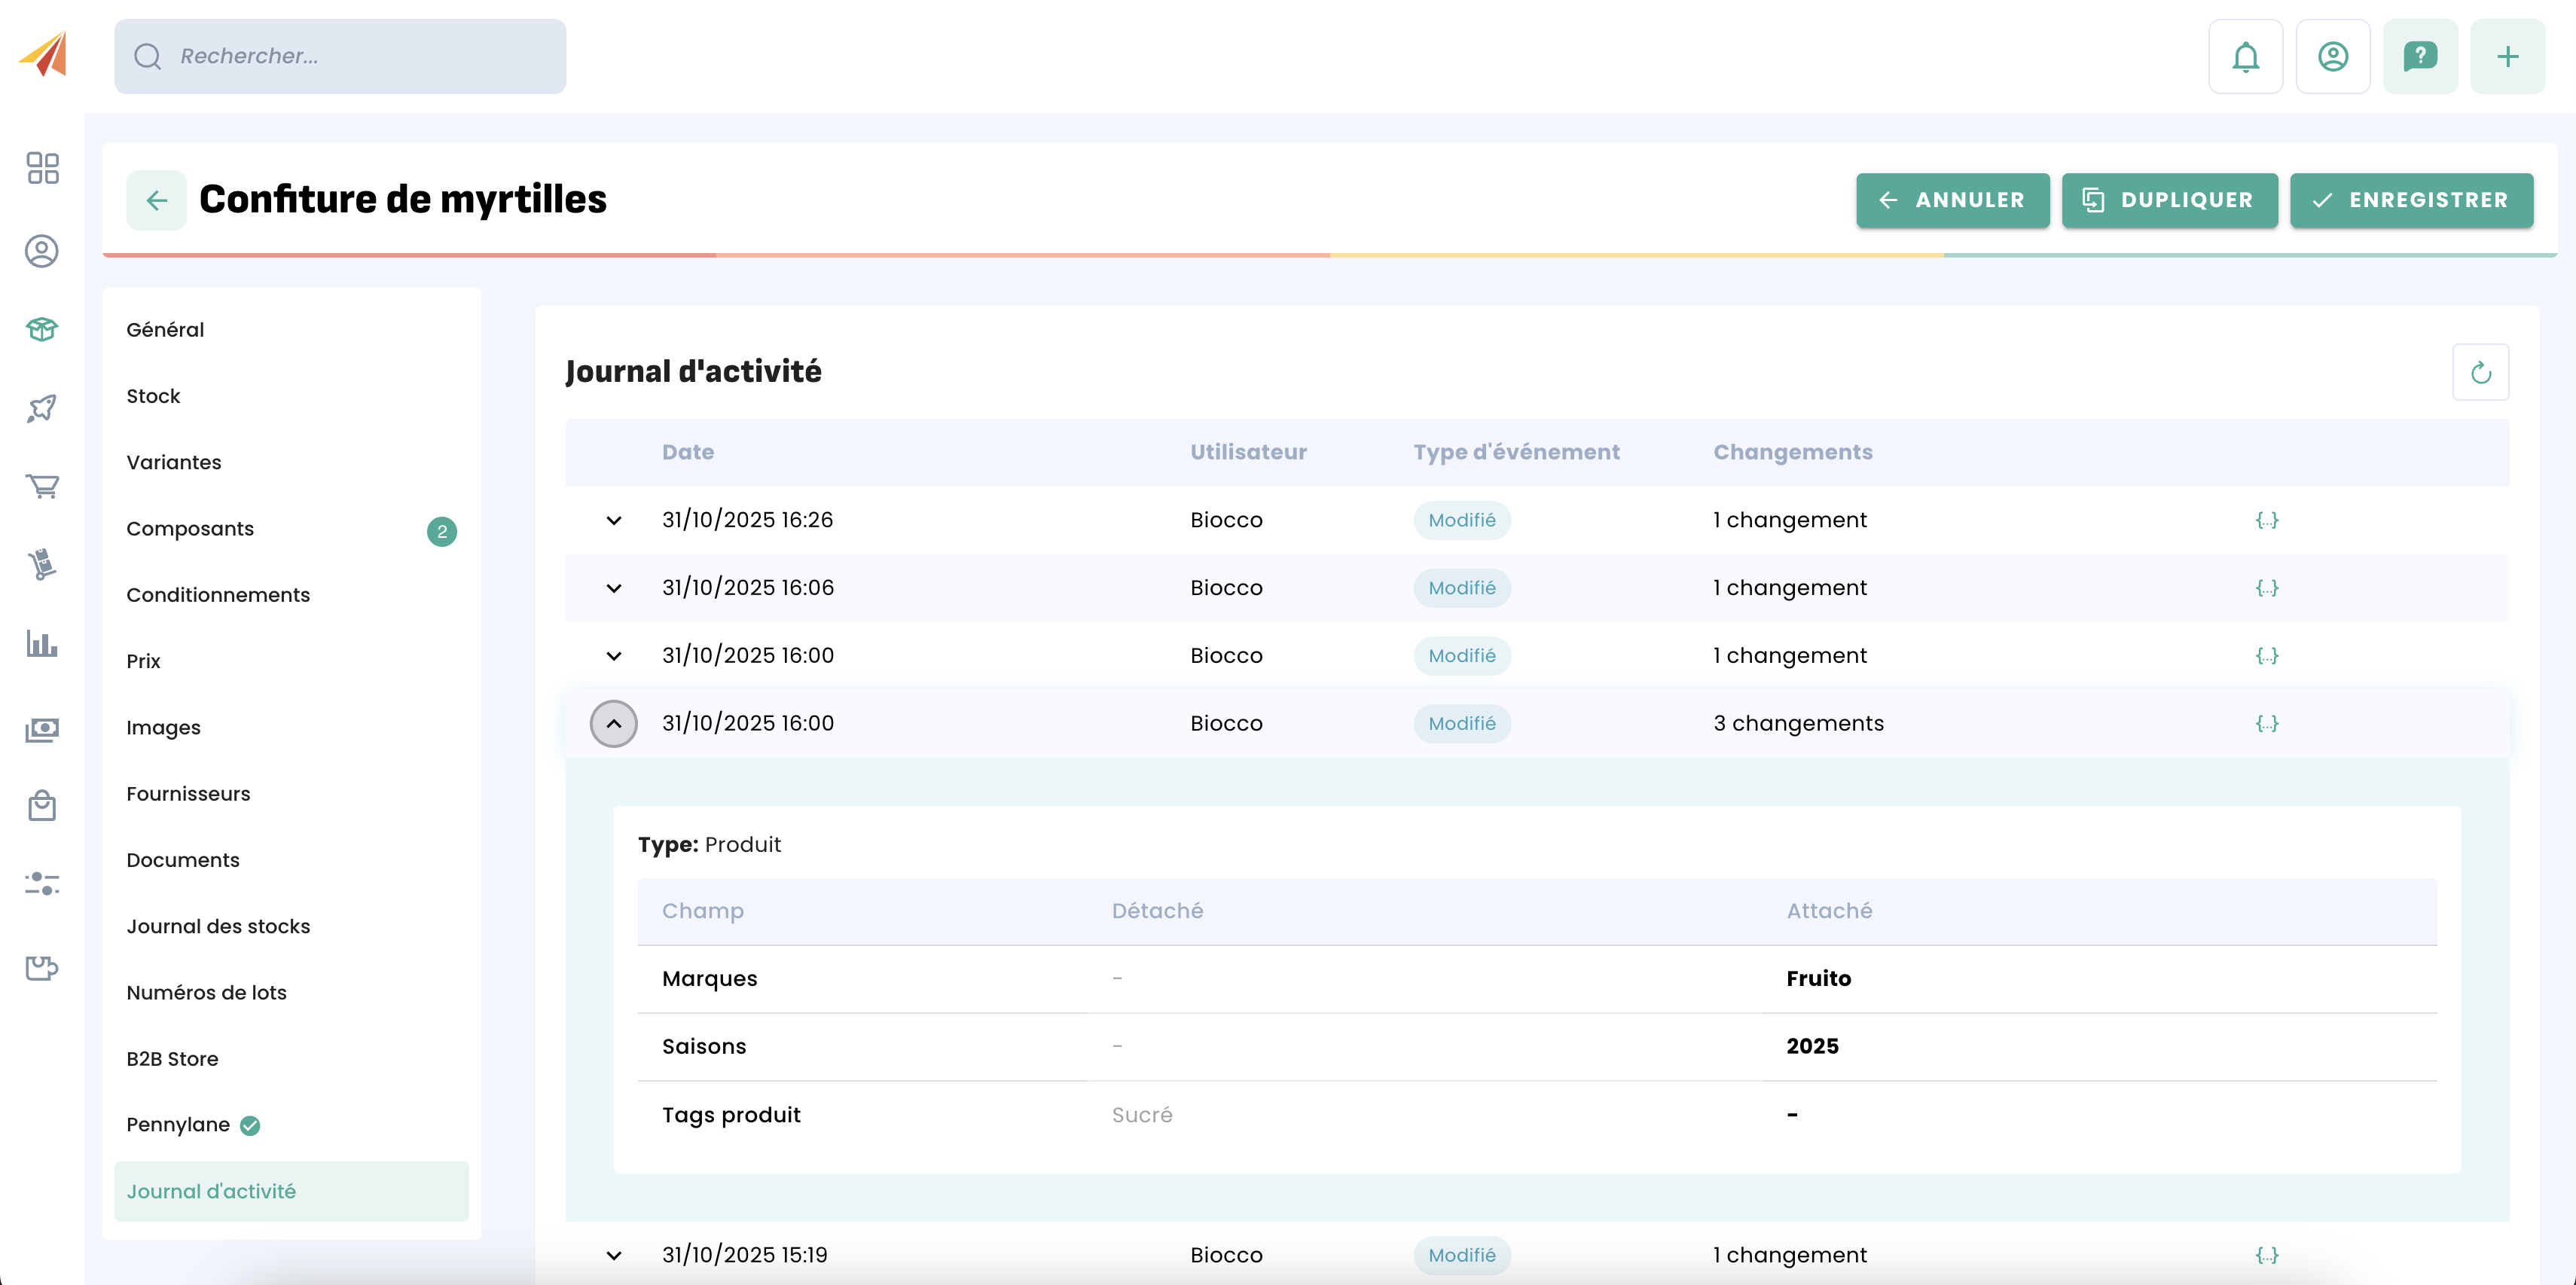2576x1285 pixels.
Task: Click the Dupliquer button
Action: (2169, 200)
